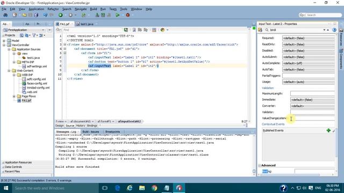The height and width of the screenshot is (193, 344).
Task: Click the green Run arrow icon
Action: coord(118,15)
